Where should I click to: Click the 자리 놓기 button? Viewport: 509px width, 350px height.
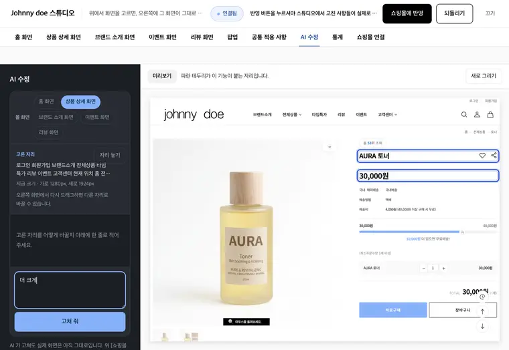tap(110, 155)
